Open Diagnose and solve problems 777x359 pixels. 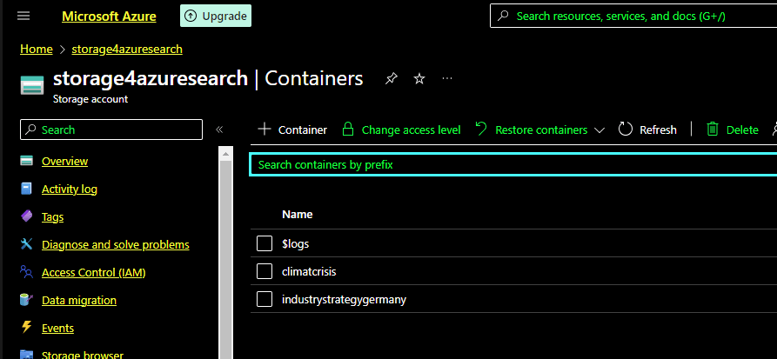(x=115, y=244)
